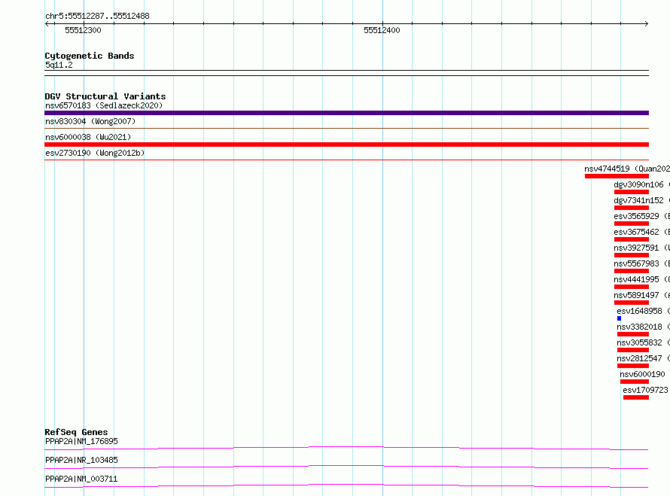
Task: Click the nsv5567983 variant label
Action: 637,263
